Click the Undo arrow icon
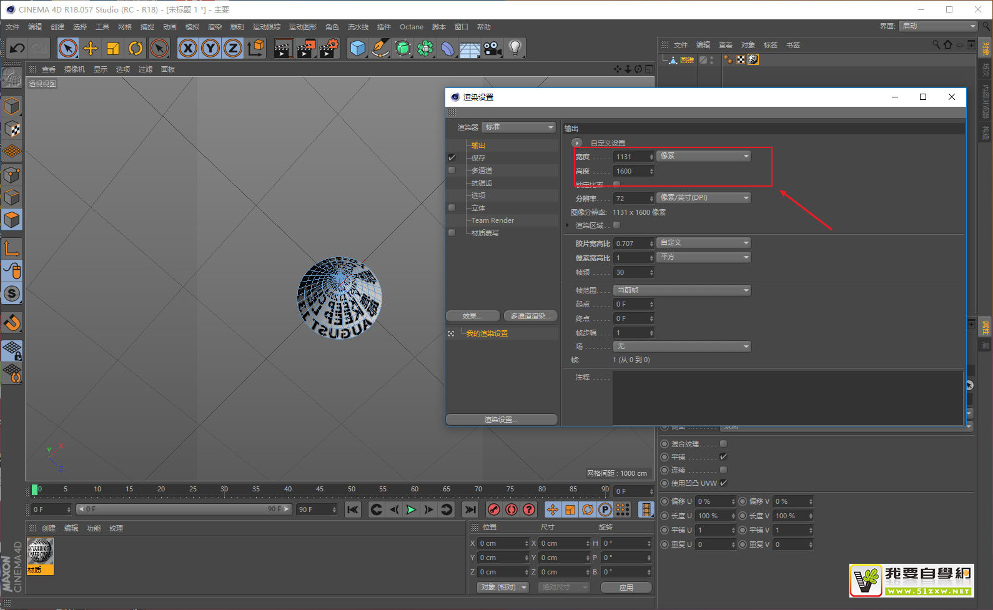The image size is (993, 610). 17,48
